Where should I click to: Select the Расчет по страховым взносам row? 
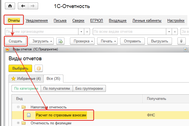click(61, 115)
